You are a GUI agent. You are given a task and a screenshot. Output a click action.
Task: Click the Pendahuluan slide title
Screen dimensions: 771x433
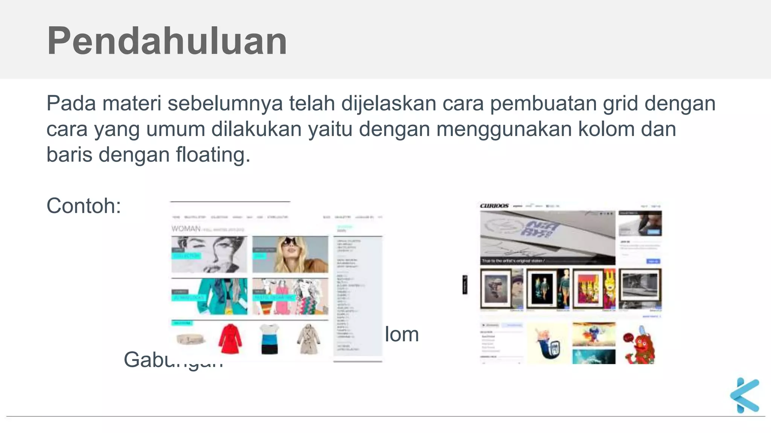[167, 41]
